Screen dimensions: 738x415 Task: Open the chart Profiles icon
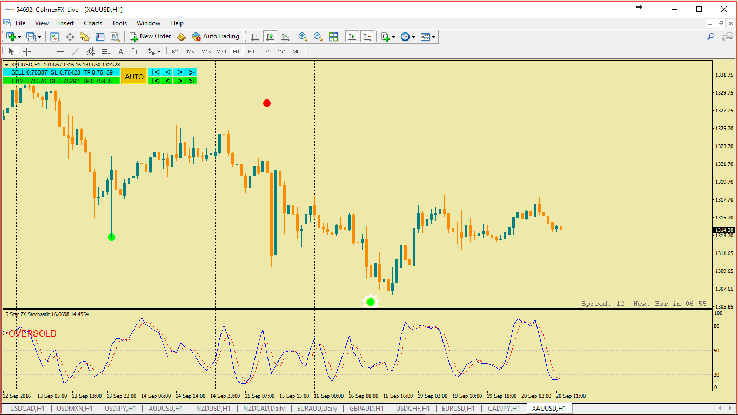[31, 37]
